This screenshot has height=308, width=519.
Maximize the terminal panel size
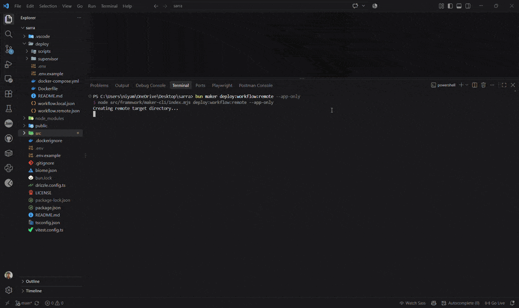pyautogui.click(x=504, y=85)
